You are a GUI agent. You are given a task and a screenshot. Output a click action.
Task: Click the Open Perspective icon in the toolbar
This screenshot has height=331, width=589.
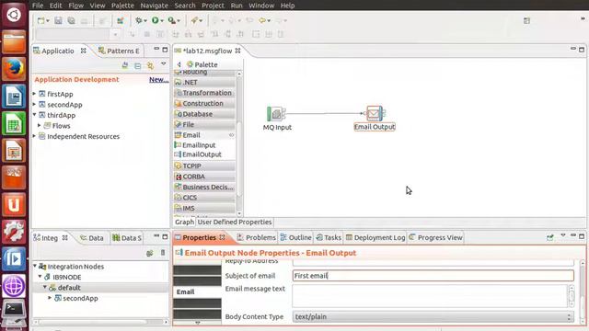coord(526,20)
